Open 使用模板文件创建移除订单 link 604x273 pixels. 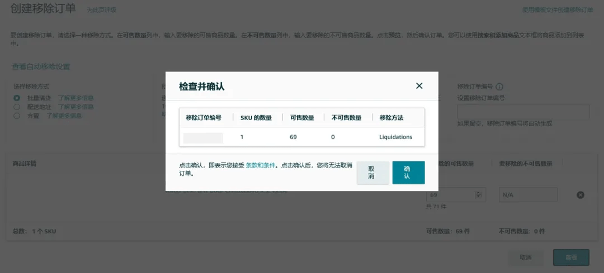pyautogui.click(x=557, y=10)
